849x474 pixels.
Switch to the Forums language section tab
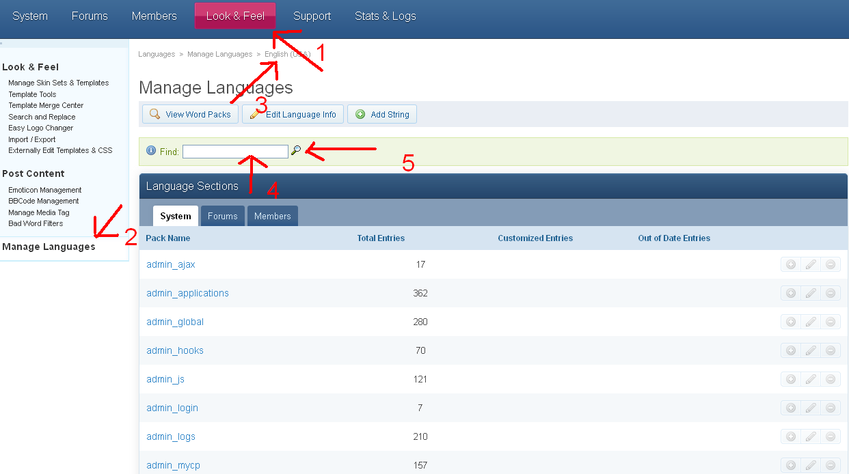coord(222,216)
